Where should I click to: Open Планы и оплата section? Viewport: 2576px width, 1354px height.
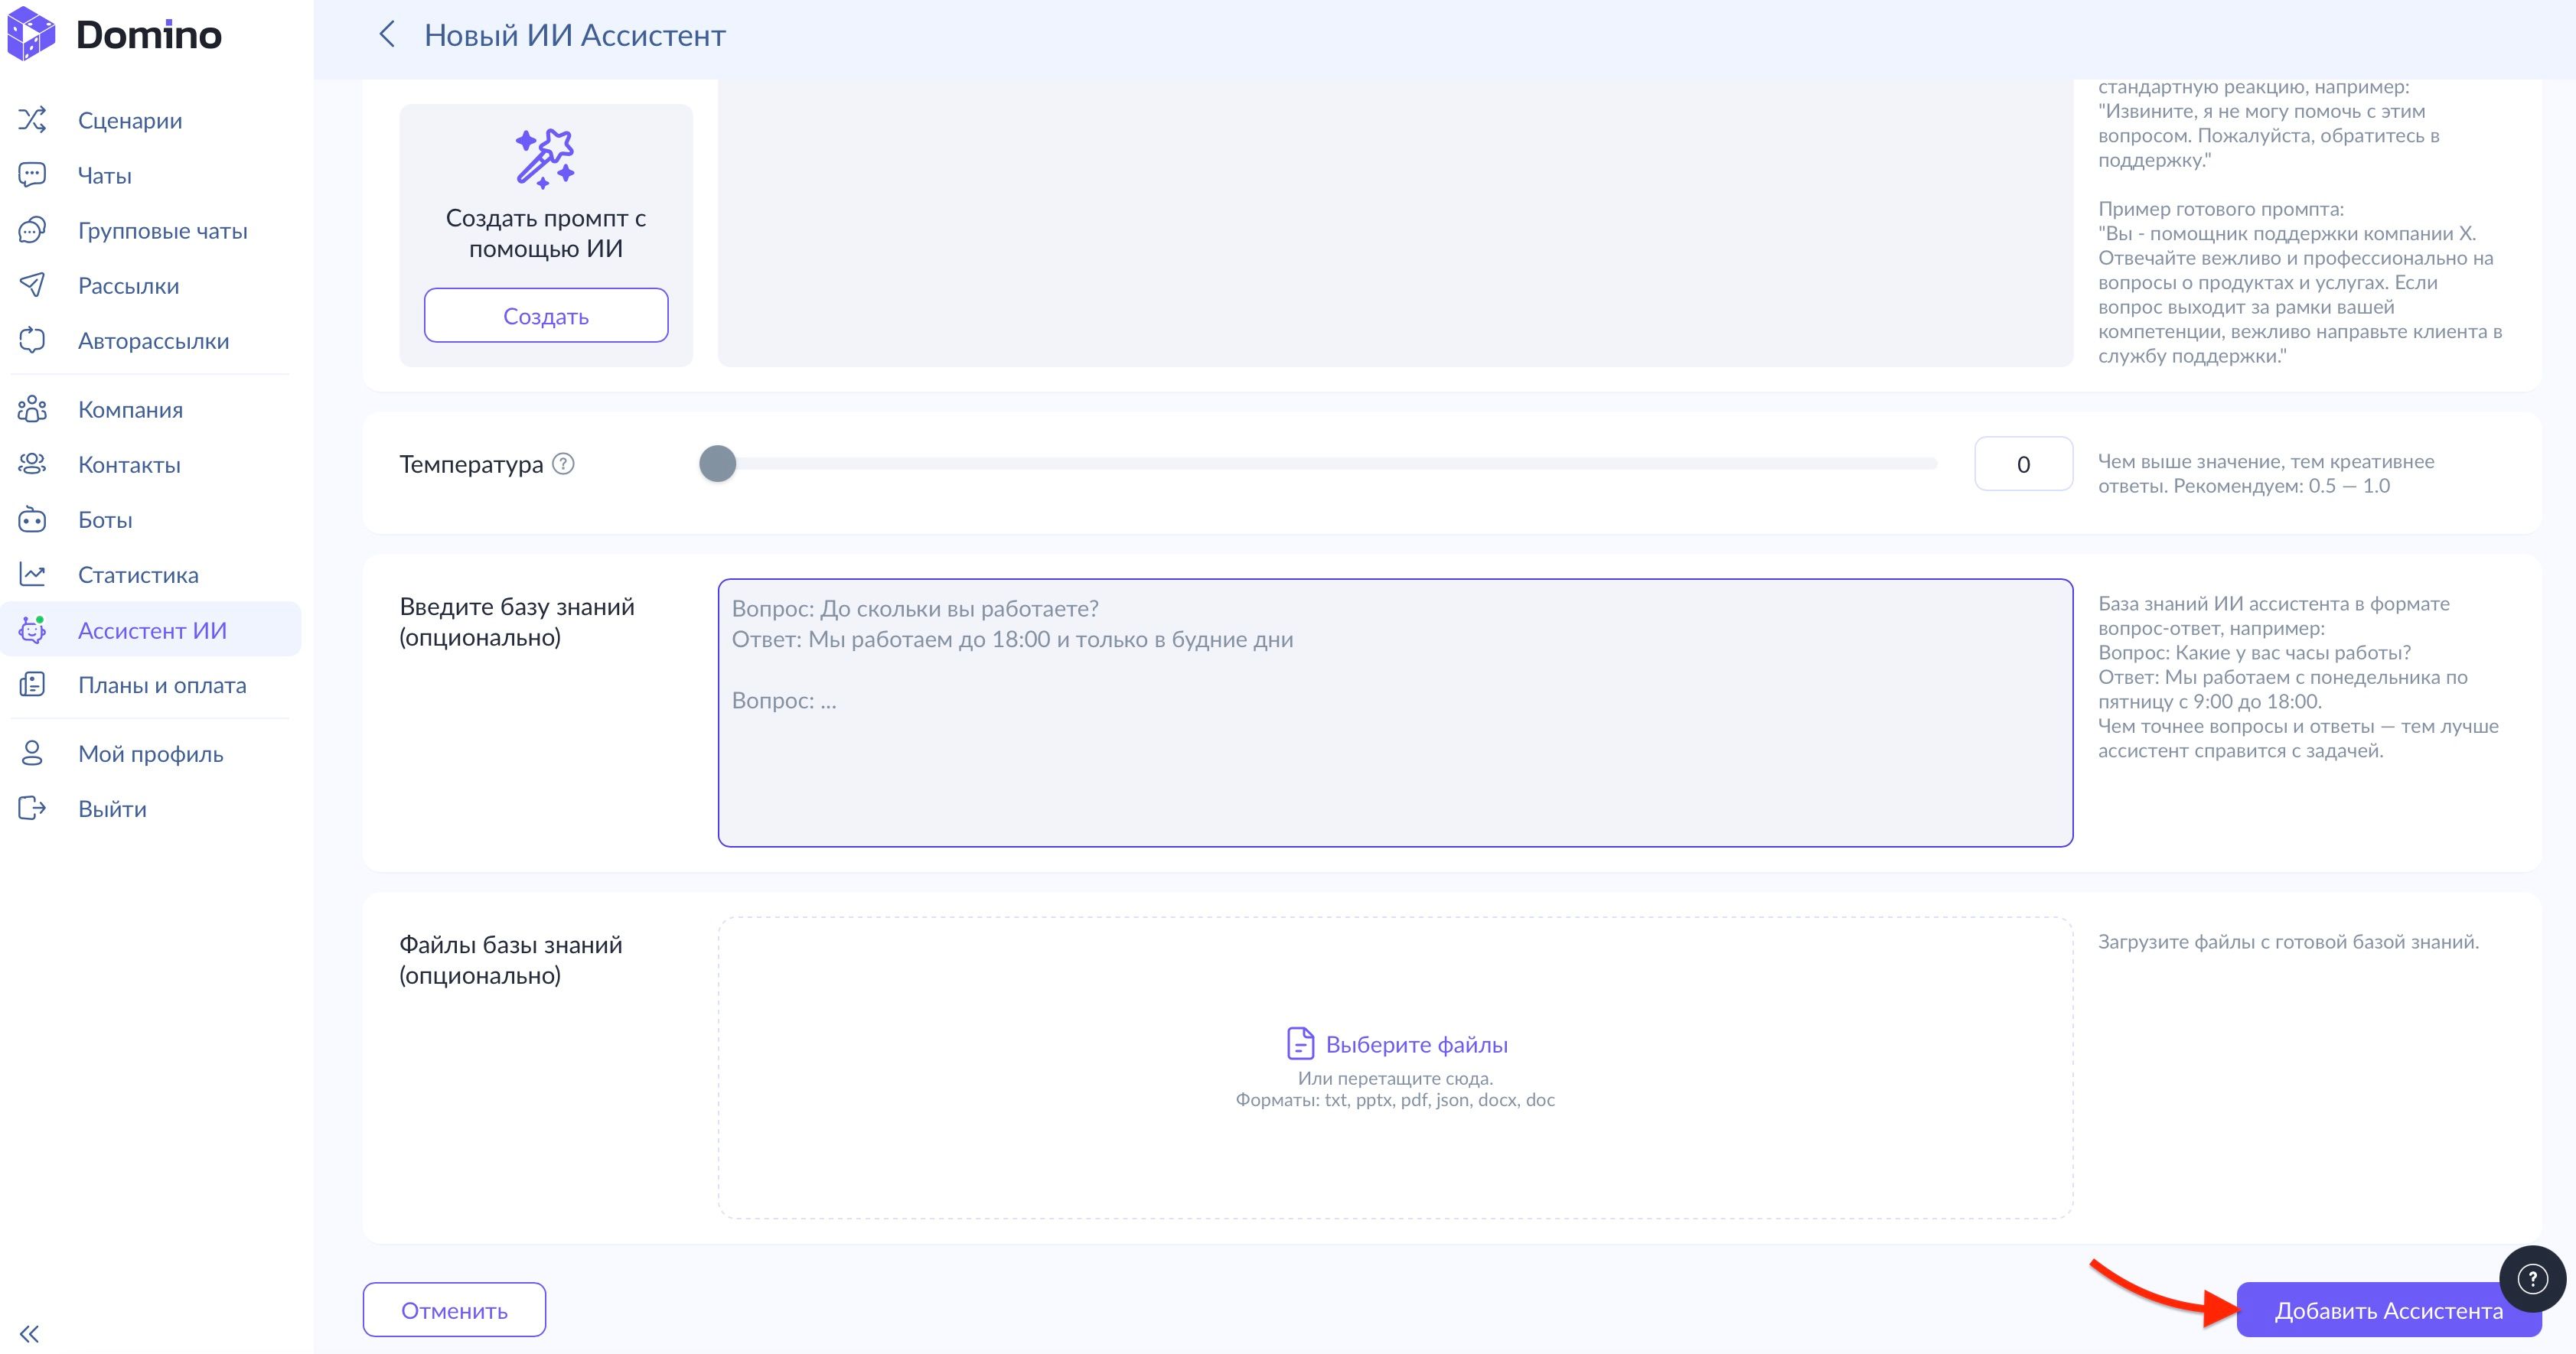(162, 685)
